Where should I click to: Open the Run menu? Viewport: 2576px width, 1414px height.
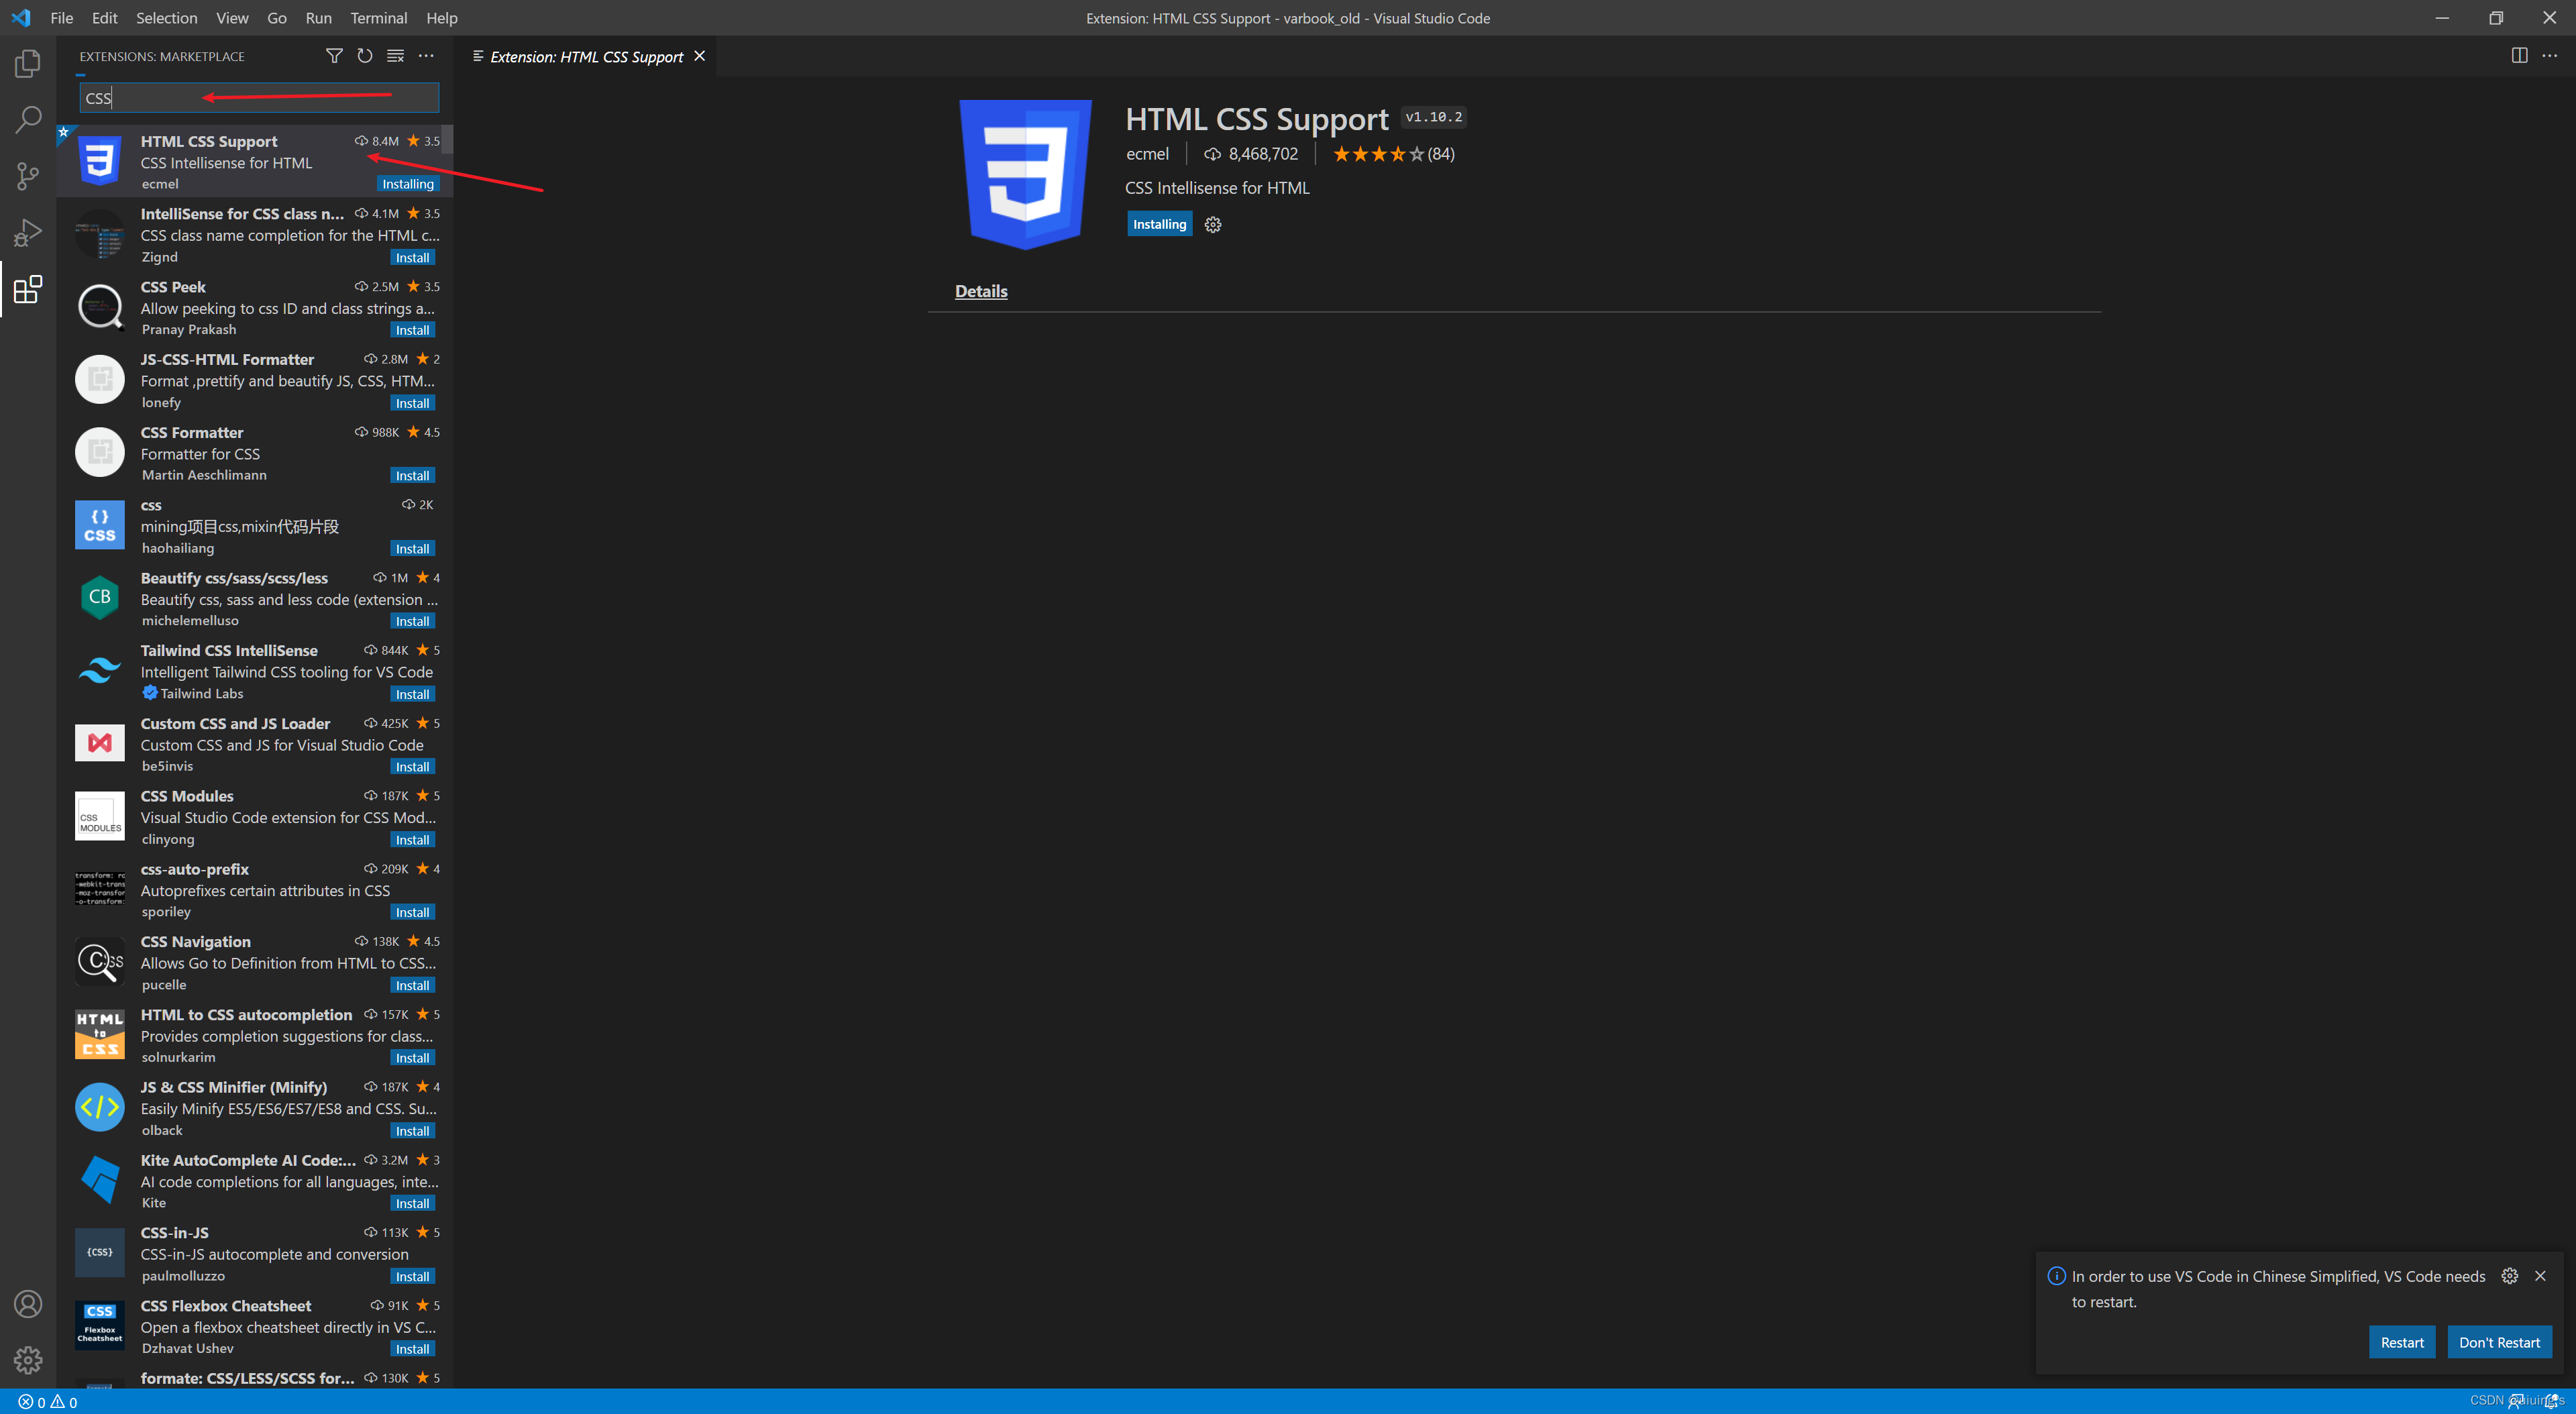[318, 18]
